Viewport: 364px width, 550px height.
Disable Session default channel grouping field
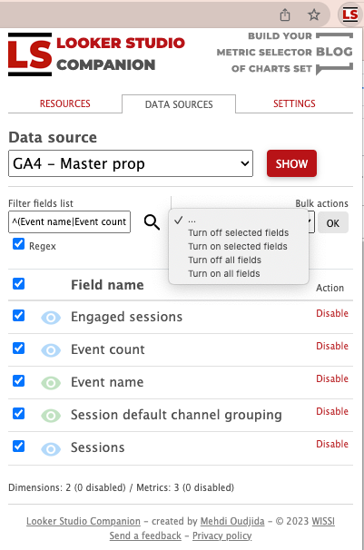click(x=332, y=411)
